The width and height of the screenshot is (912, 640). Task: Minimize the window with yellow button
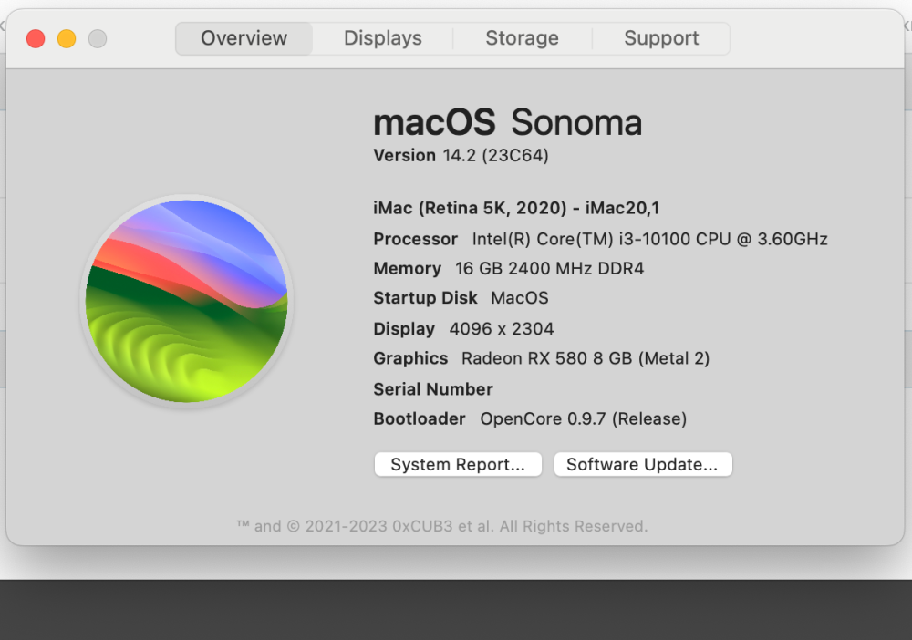[67, 39]
